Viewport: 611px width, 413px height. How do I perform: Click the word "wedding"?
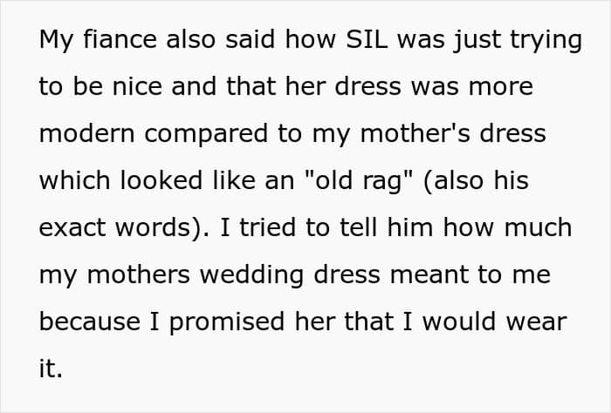tap(251, 276)
